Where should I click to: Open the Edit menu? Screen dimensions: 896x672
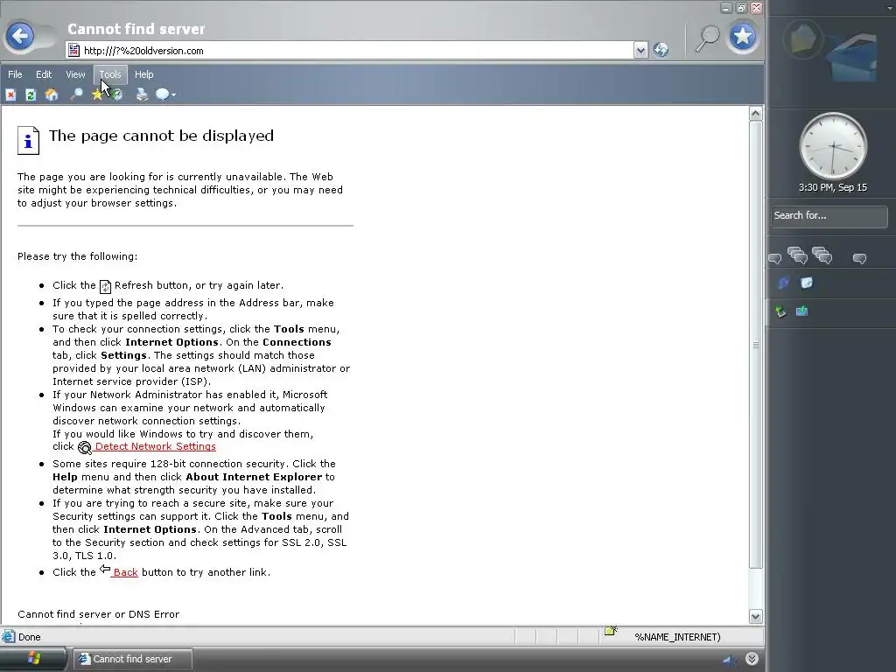pos(44,74)
